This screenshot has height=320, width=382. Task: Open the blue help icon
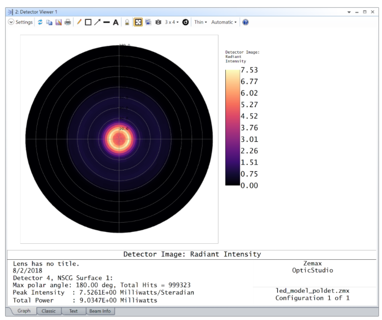pos(246,22)
